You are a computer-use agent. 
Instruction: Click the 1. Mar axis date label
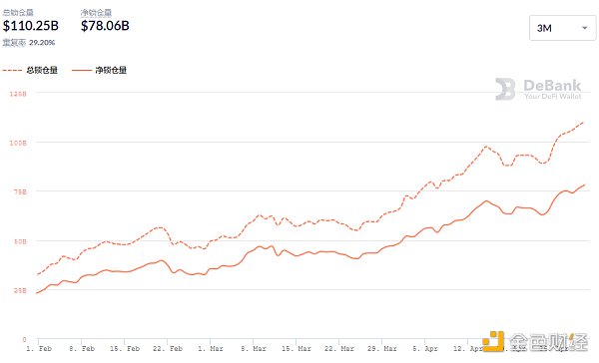210,349
